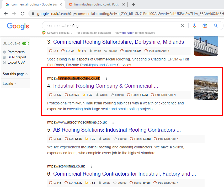Open whois for result 4
The image size is (224, 190).
(x=102, y=95)
